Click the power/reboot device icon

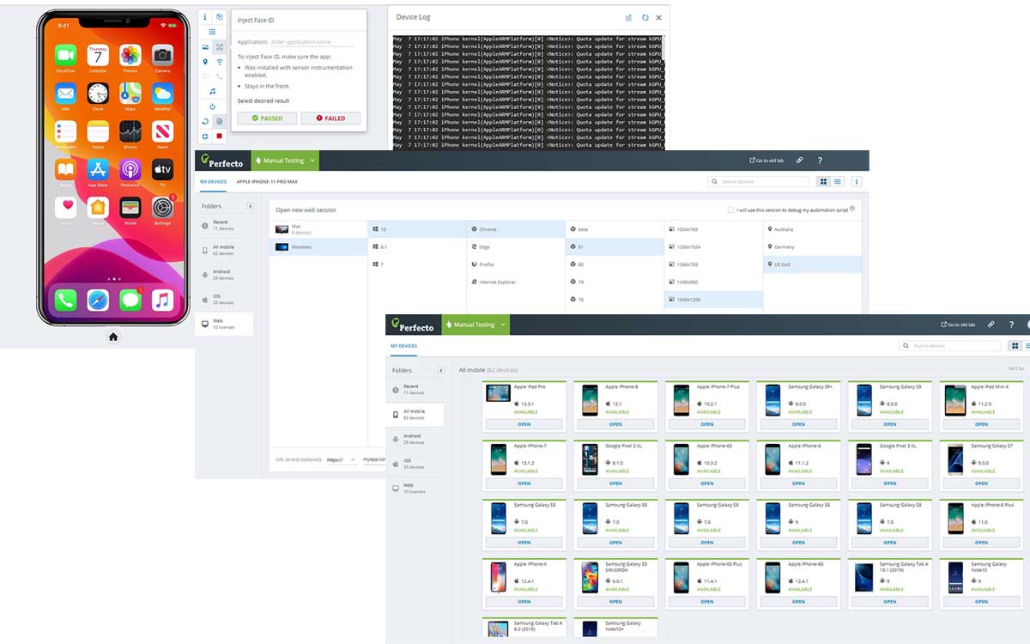pos(212,106)
